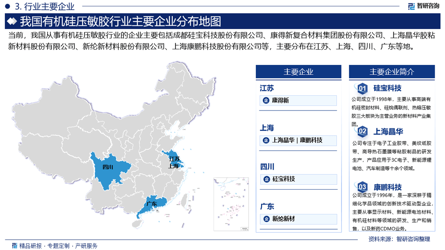This screenshot has height=250, width=445.
Task: Click the bullet dot before 3. 行业主要企业
Action: point(7,6)
